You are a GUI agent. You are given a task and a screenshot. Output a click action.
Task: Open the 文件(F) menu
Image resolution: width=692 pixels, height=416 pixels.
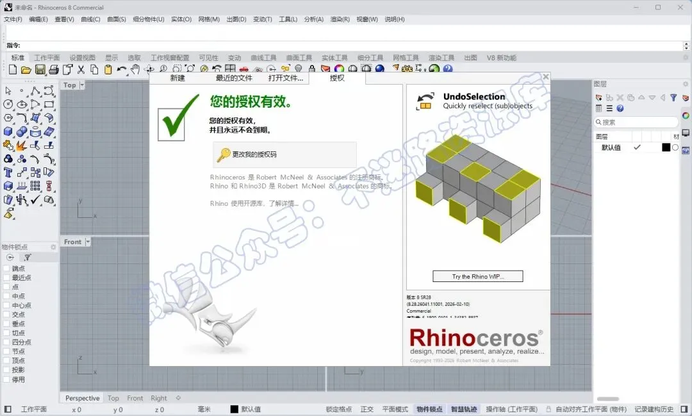coord(13,19)
